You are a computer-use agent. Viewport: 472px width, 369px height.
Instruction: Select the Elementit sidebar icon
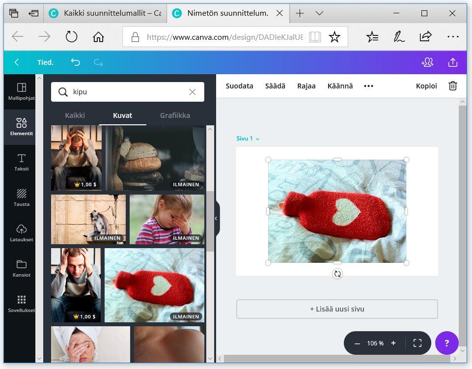[x=21, y=127]
